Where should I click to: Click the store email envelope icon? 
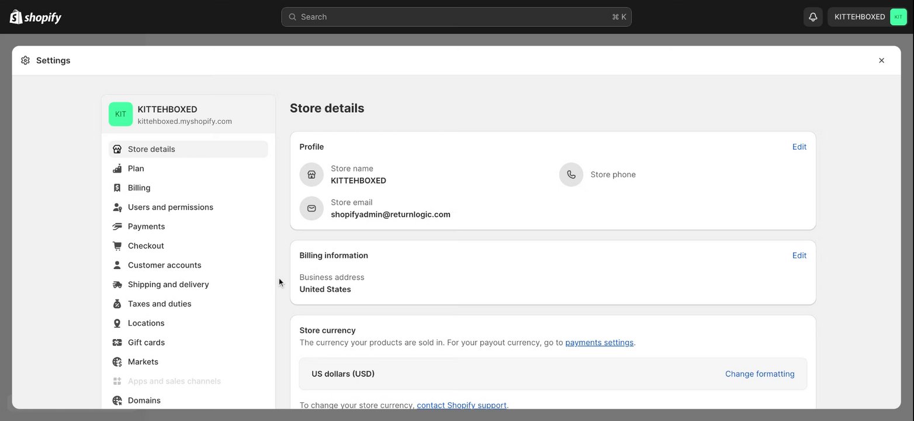click(311, 208)
